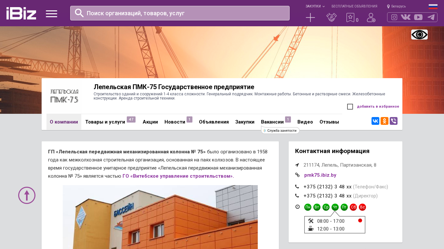The height and width of the screenshot is (249, 444).
Task: Click the Лепельская ПМК-75 company logo
Action: pos(64,96)
